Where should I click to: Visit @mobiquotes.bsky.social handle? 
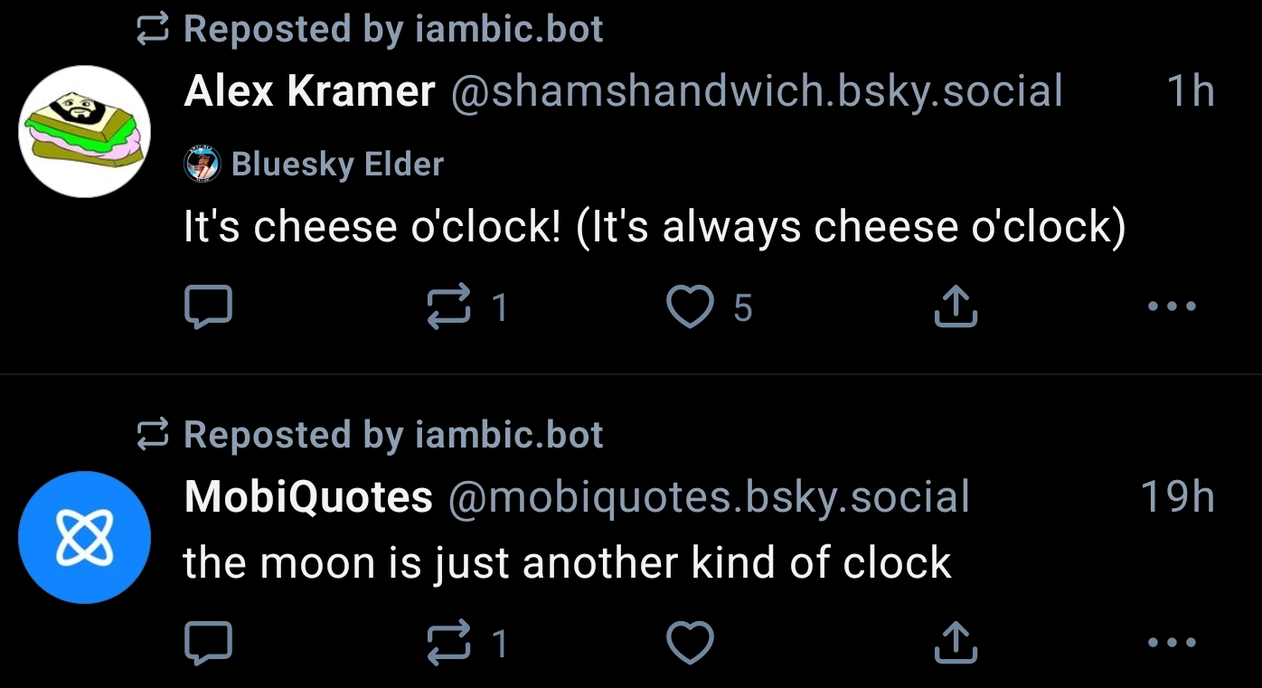click(709, 497)
